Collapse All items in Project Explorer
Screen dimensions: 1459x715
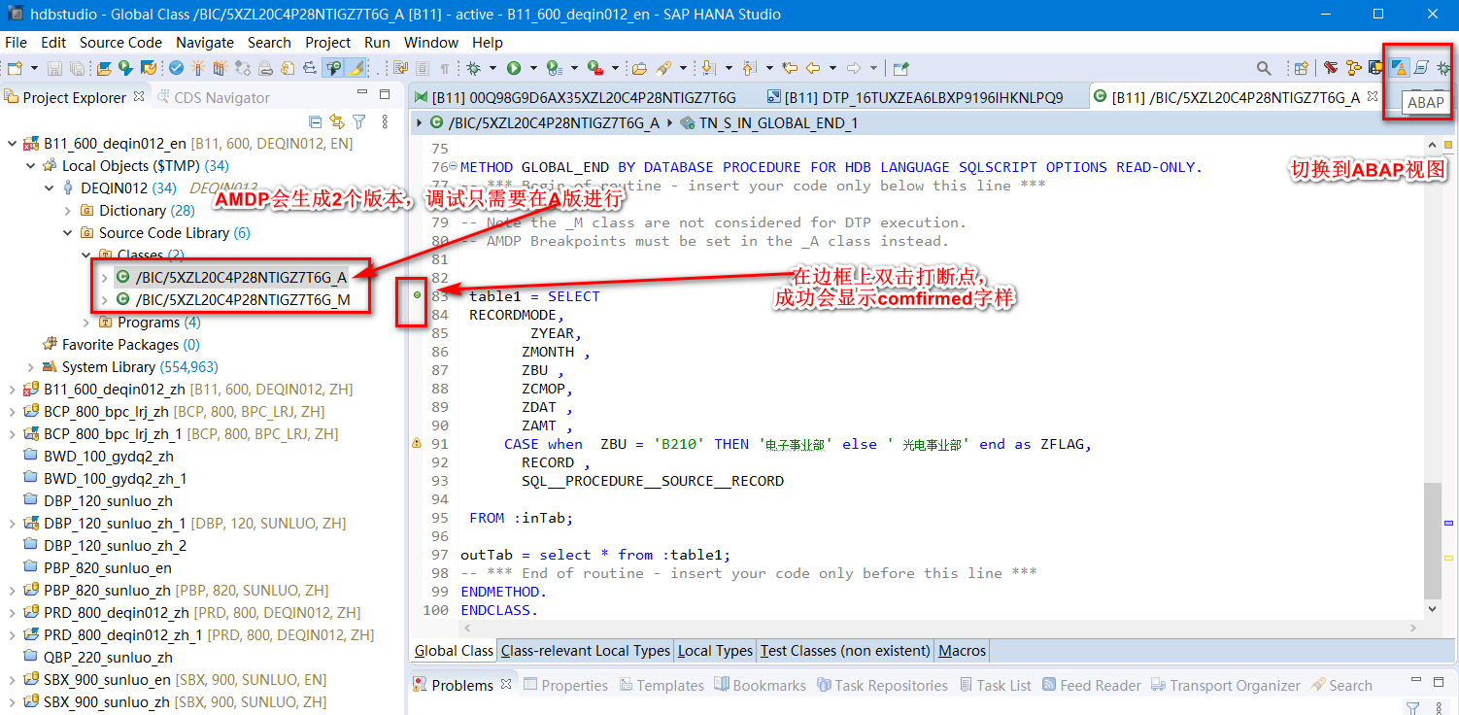click(x=315, y=122)
